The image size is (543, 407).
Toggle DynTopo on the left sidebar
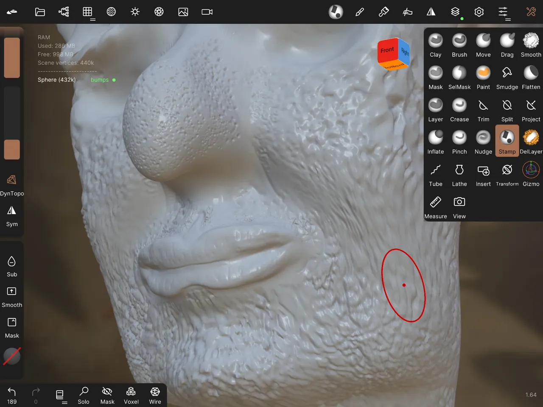pyautogui.click(x=12, y=185)
